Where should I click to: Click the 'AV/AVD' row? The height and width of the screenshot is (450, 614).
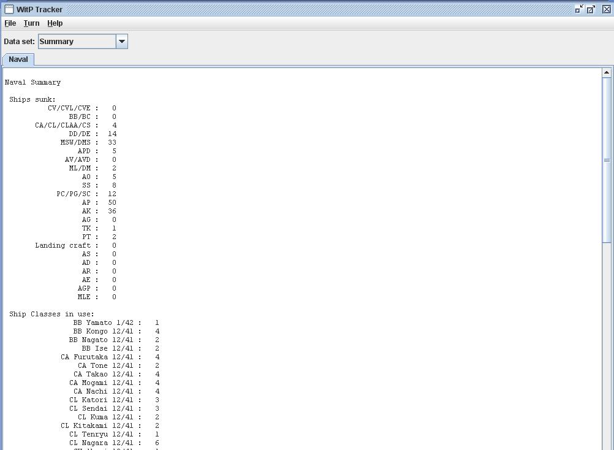91,160
